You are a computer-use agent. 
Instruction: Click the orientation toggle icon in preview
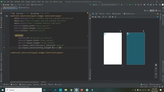(96, 14)
